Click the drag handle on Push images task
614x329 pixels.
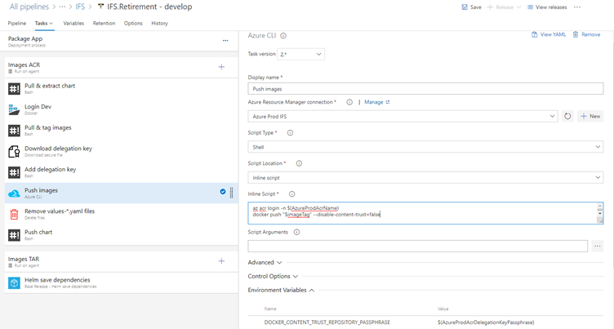[231, 193]
